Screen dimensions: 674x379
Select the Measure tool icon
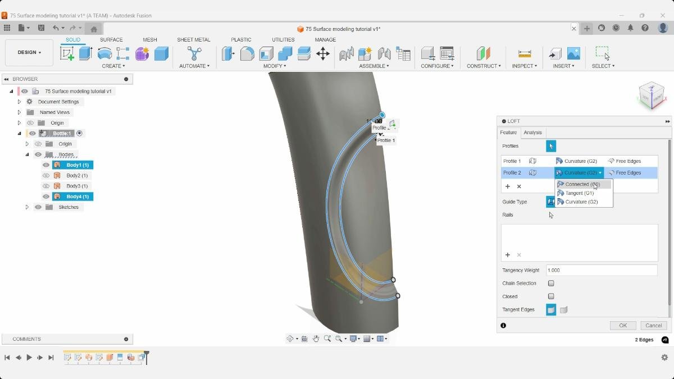(x=525, y=53)
